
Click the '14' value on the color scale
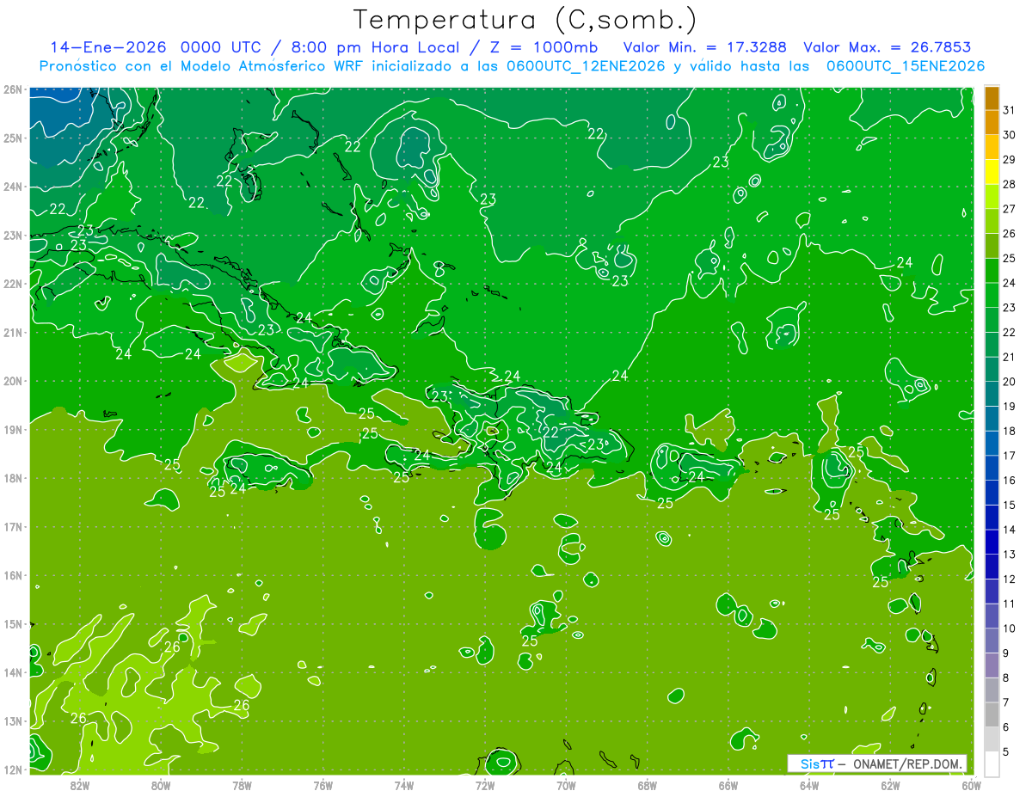[1010, 530]
